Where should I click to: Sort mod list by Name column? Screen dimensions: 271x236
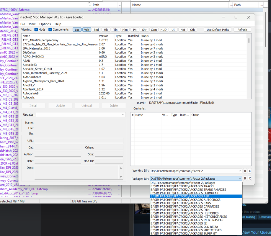(60, 36)
